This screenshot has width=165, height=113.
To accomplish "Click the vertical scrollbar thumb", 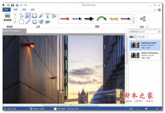I will pos(126,50).
